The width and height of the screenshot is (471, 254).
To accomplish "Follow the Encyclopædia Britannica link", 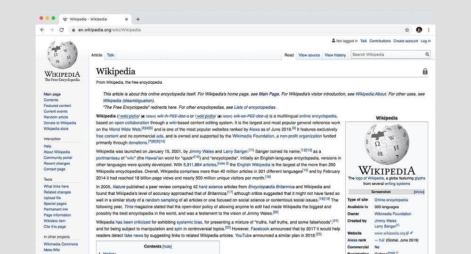I will point(271,187).
